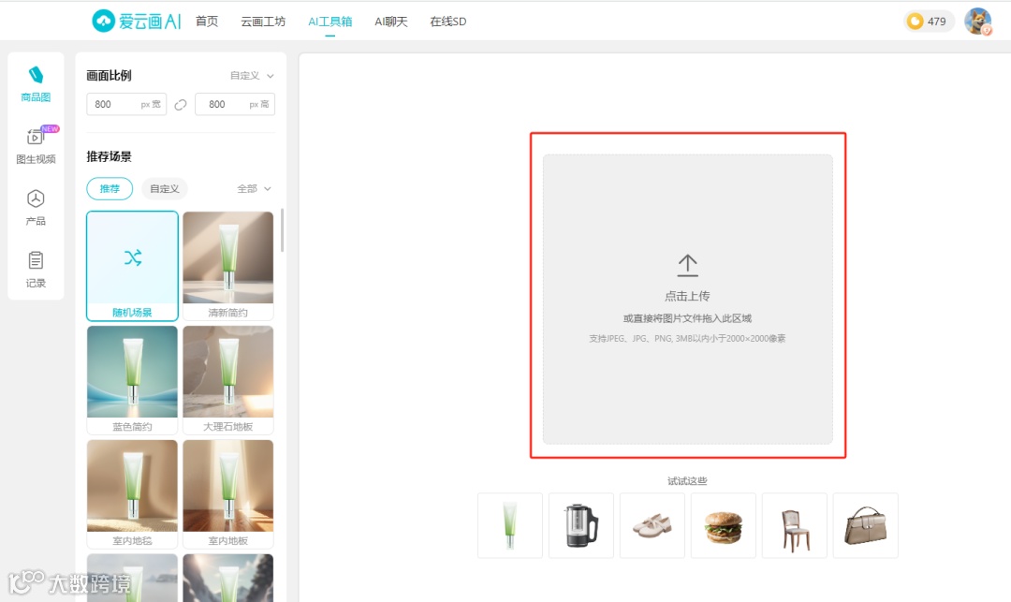Image resolution: width=1011 pixels, height=602 pixels.
Task: Open the 云画工坊 menu item
Action: [263, 22]
